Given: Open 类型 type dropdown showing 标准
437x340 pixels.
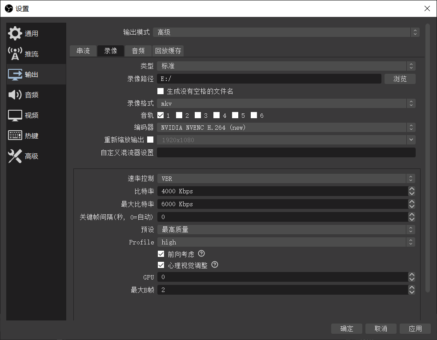Looking at the screenshot, I should pos(286,66).
